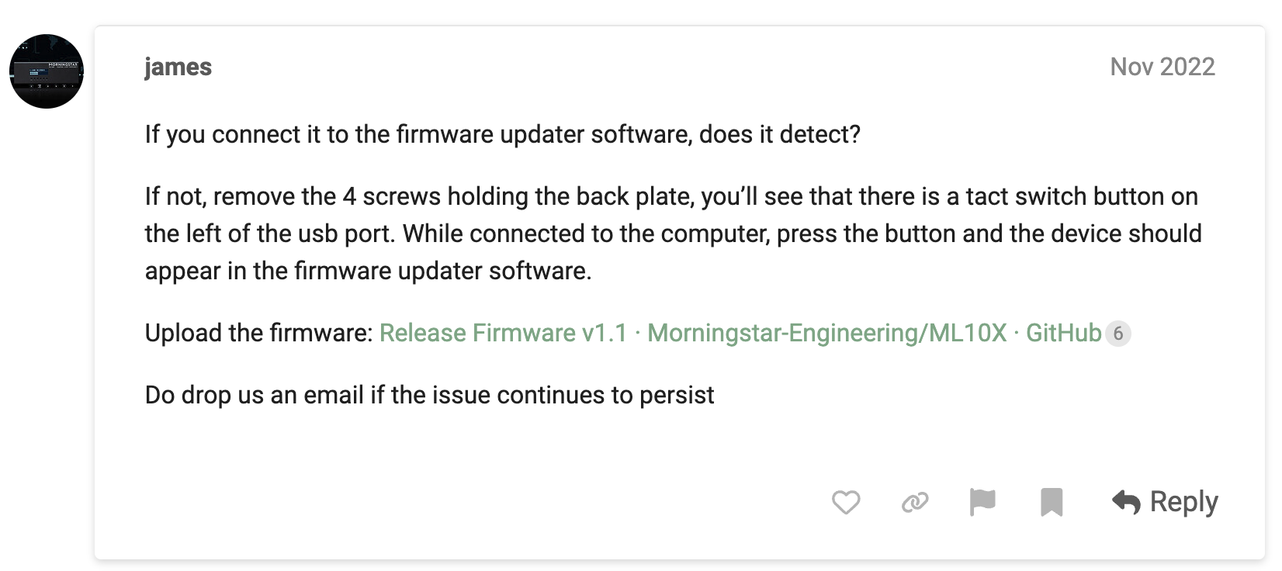The width and height of the screenshot is (1282, 571).
Task: Click the paragraph about removing 4 screws
Action: tap(673, 234)
